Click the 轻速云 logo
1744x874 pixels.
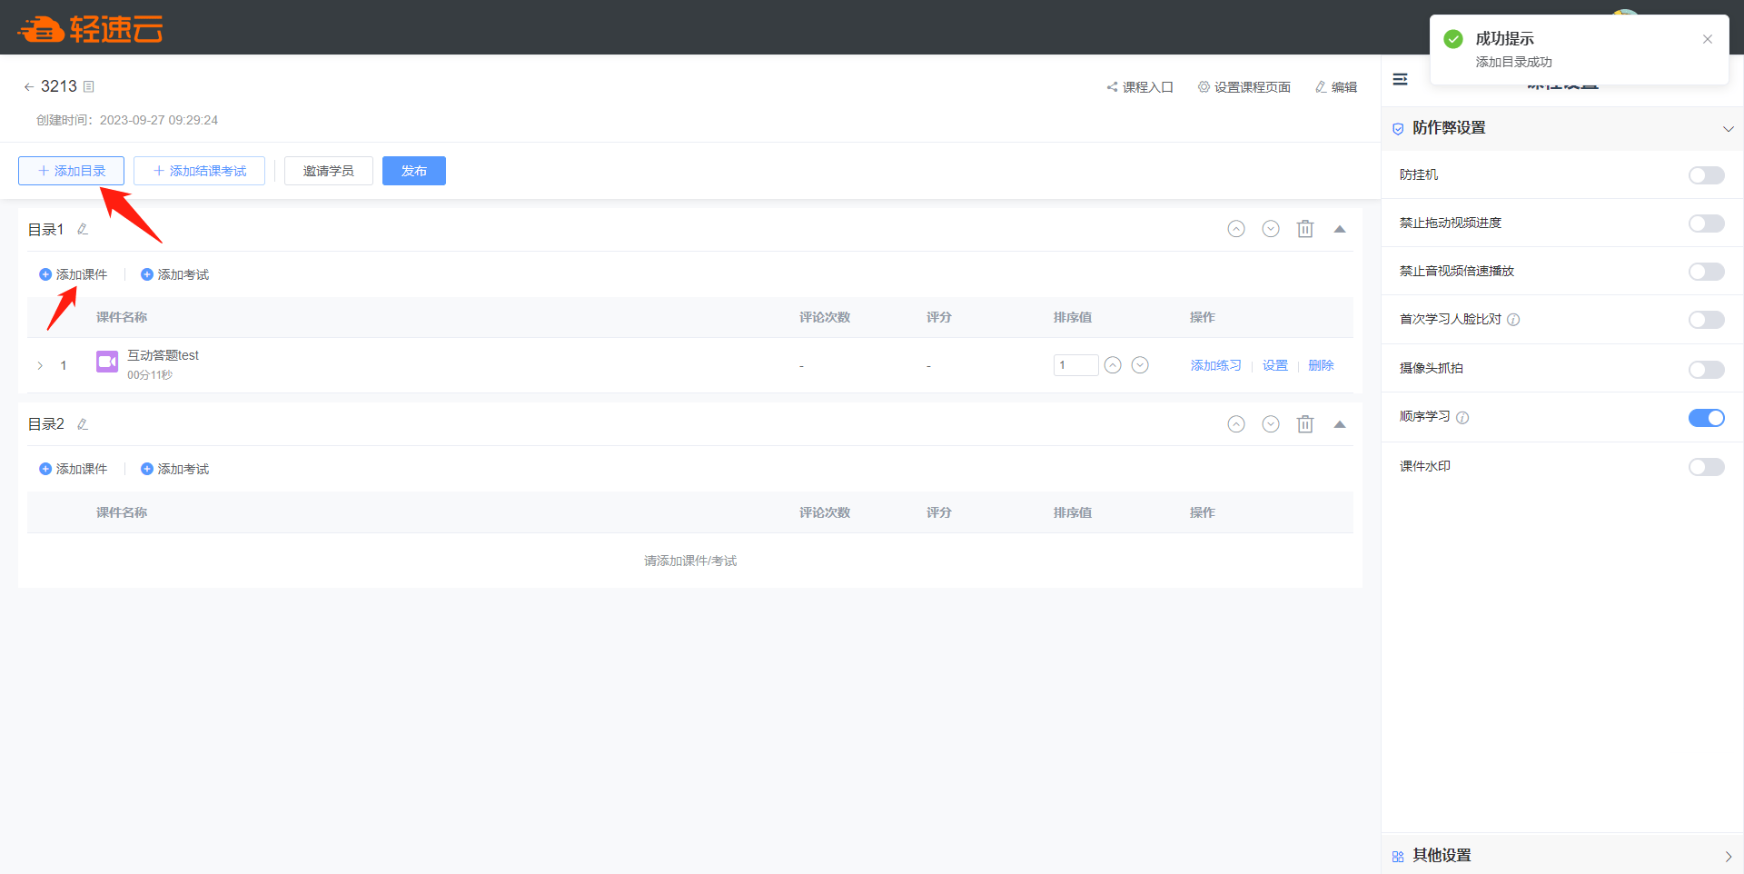click(91, 29)
